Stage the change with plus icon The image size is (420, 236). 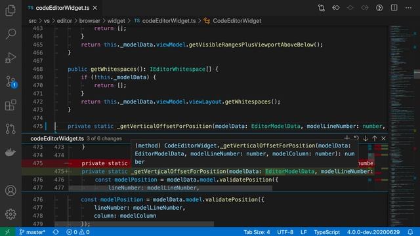(x=347, y=138)
